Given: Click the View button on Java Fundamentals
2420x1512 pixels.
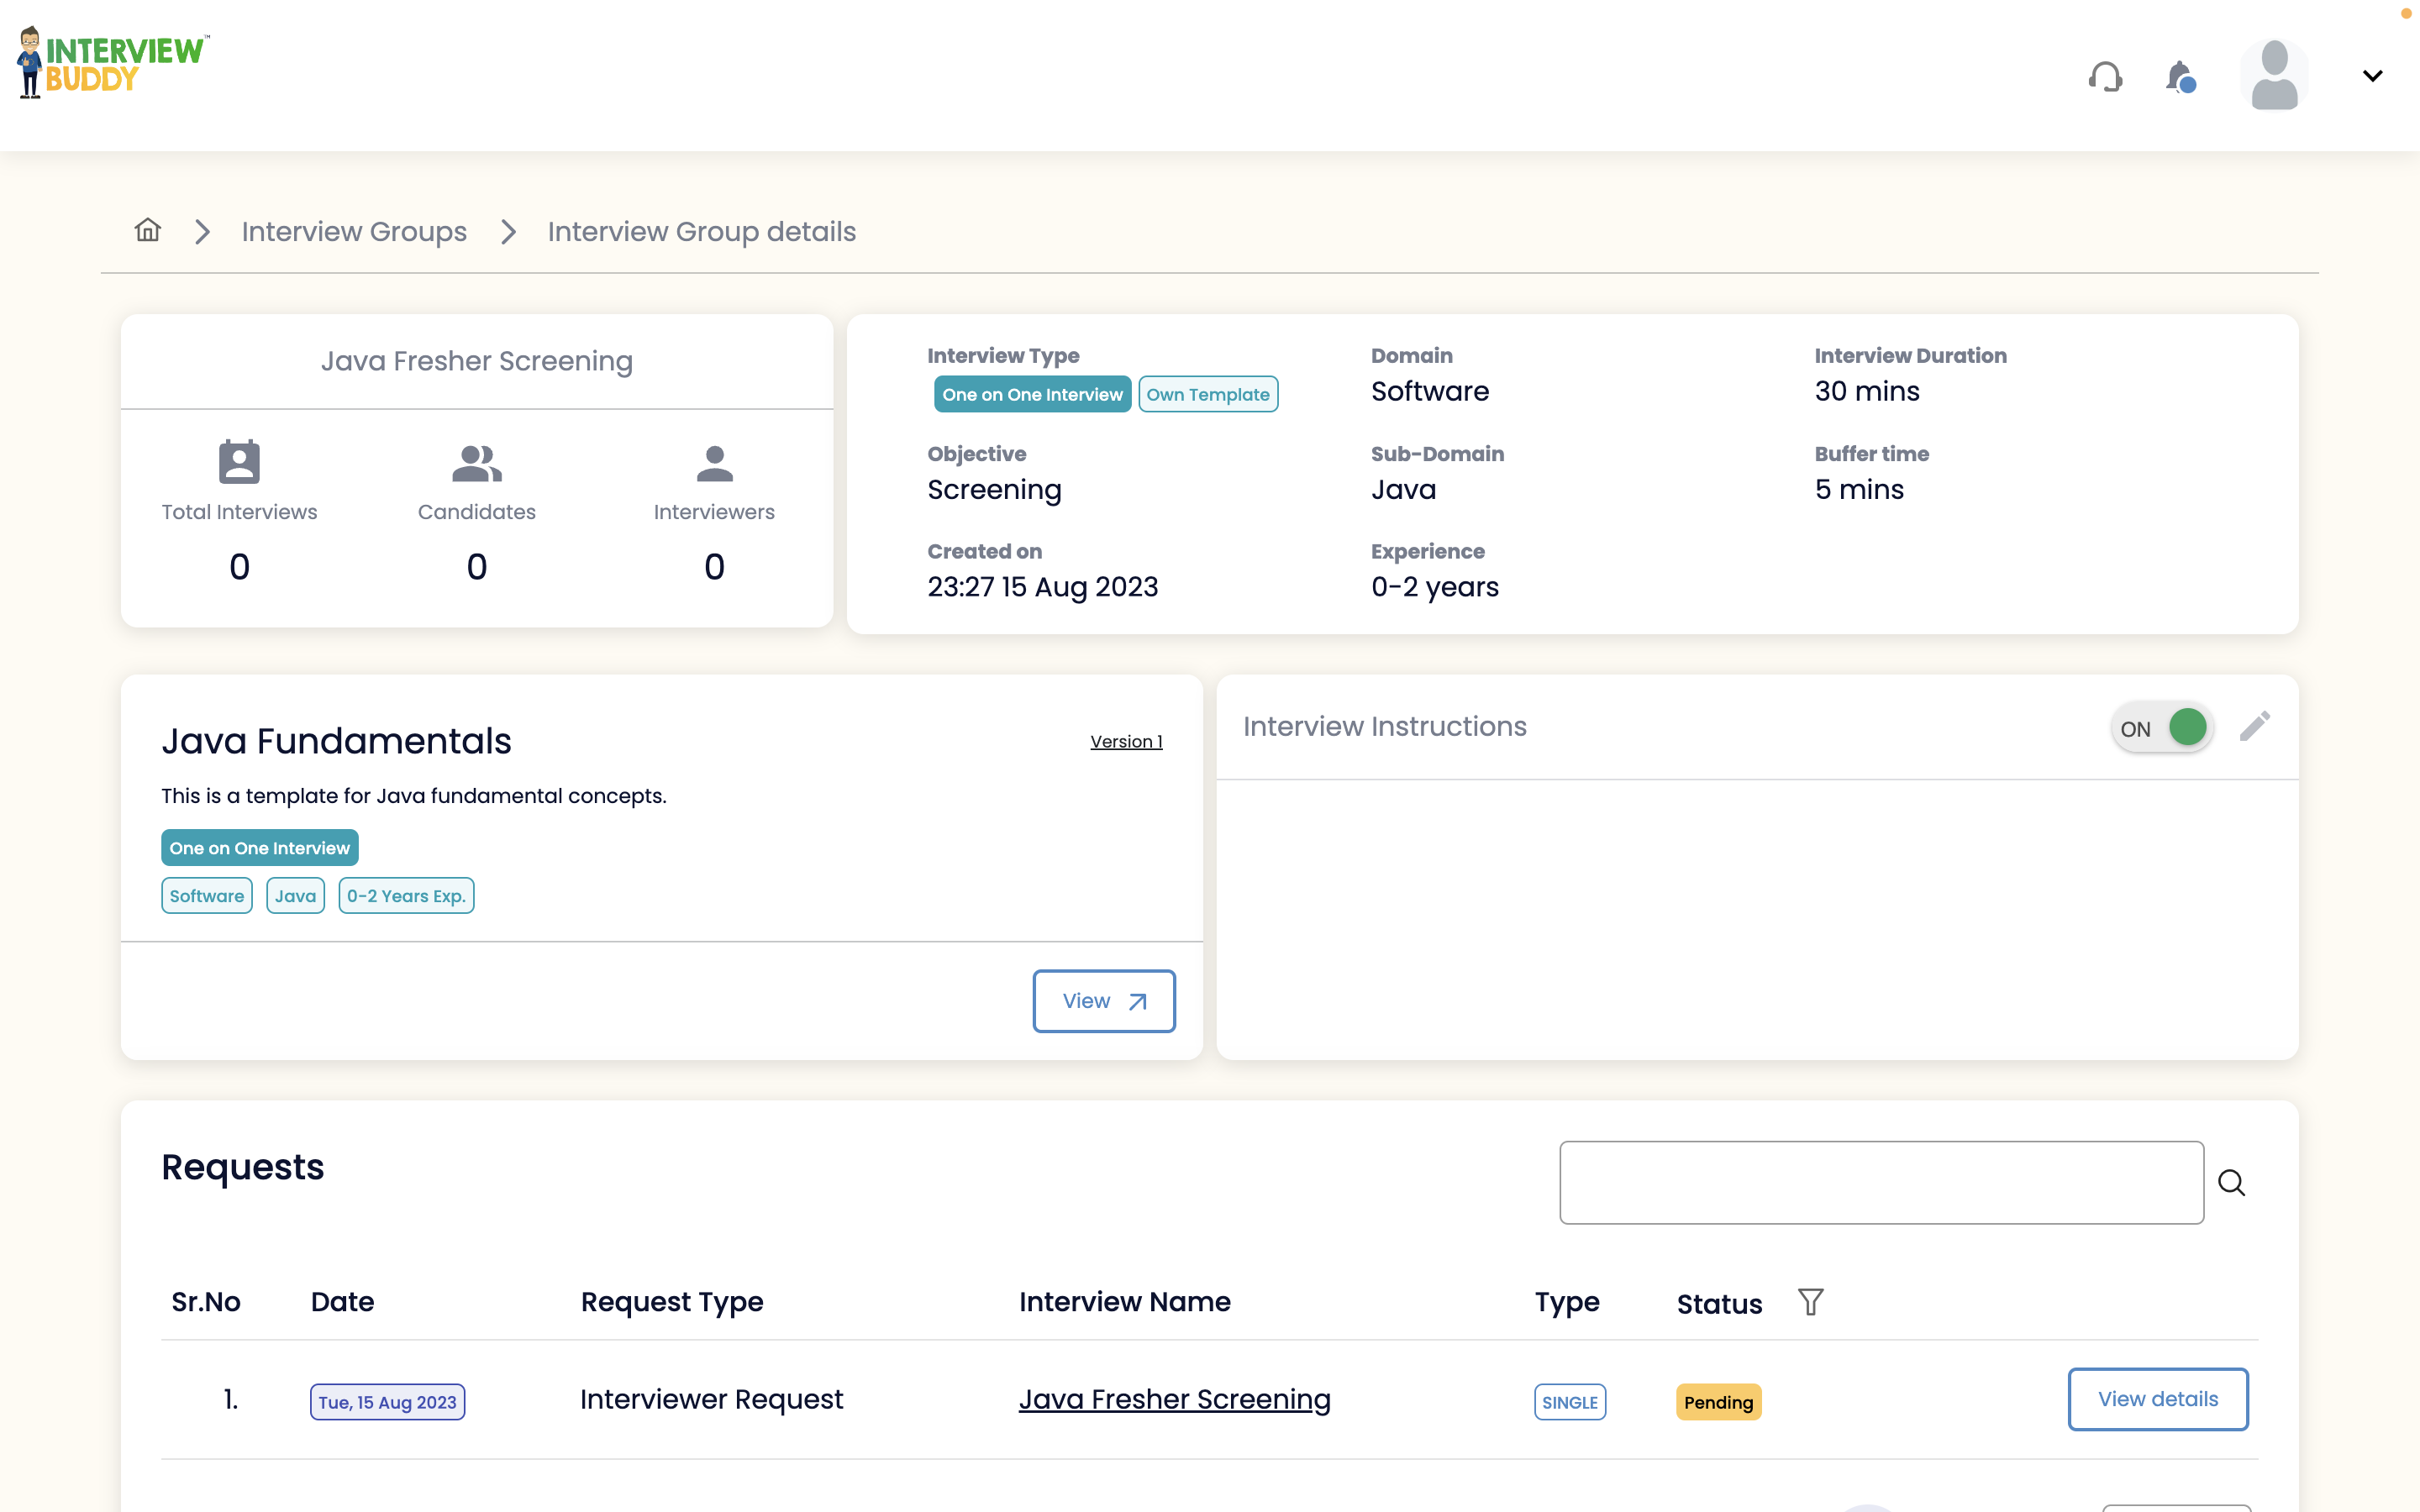Looking at the screenshot, I should click(1103, 1000).
